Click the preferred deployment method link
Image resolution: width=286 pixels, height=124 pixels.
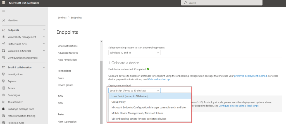pyautogui.click(x=251, y=76)
